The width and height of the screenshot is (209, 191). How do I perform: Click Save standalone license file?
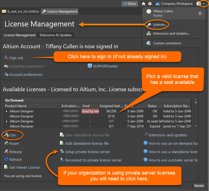[x=87, y=135]
